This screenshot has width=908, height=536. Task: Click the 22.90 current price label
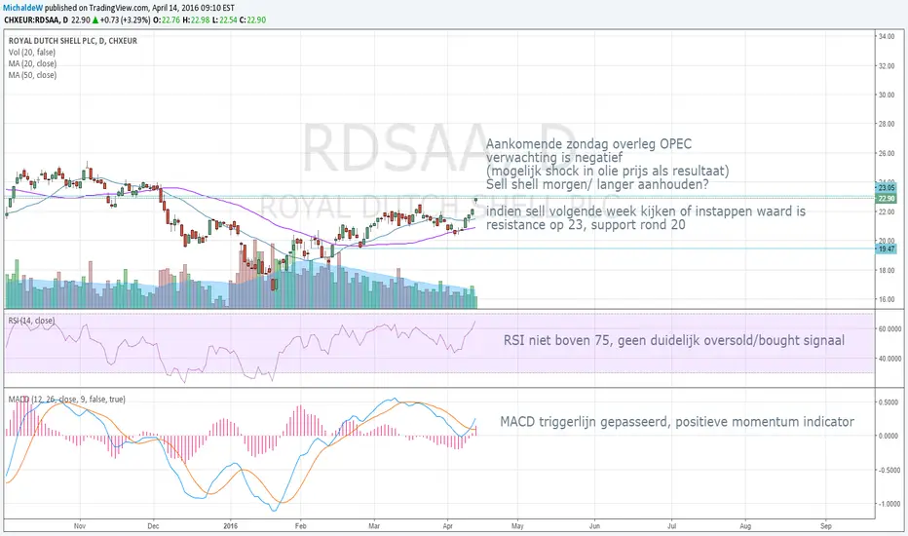point(886,198)
